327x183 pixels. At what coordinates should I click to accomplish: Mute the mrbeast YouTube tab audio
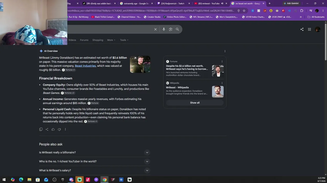[x=222, y=4]
